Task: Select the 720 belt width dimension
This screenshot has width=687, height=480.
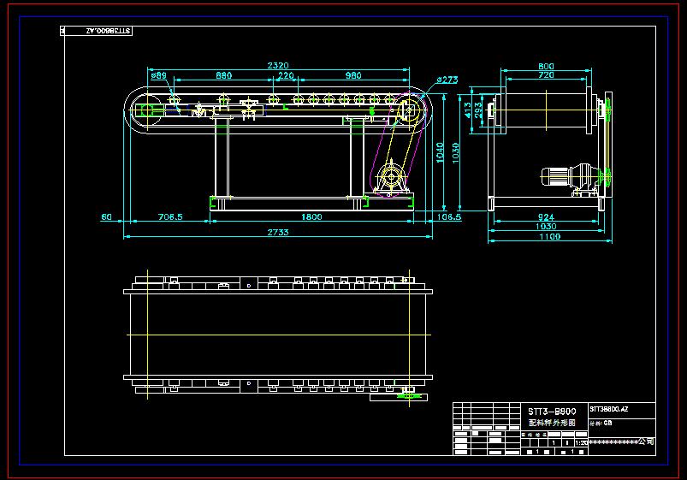Action: pyautogui.click(x=545, y=76)
